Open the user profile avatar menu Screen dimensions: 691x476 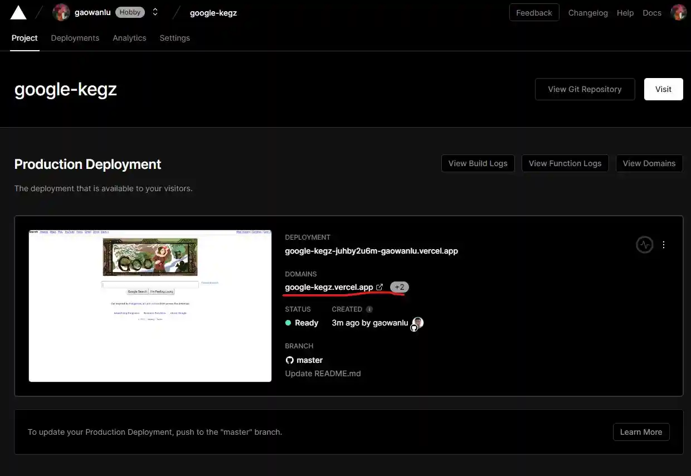(x=678, y=12)
